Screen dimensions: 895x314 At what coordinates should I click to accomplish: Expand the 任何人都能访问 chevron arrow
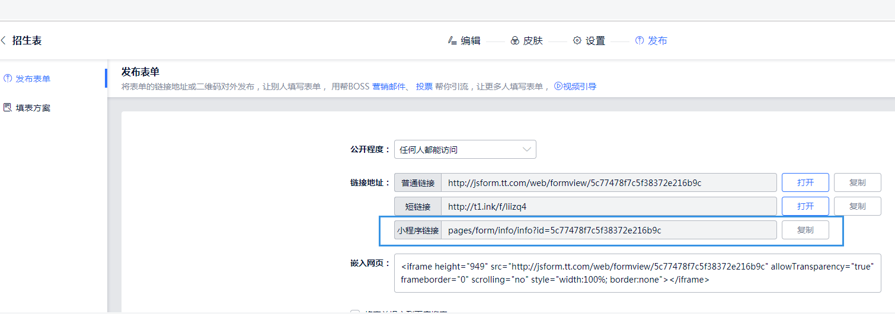click(x=526, y=150)
